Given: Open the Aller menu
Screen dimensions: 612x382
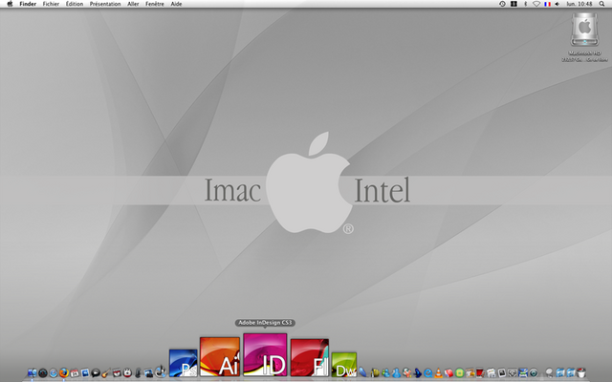Looking at the screenshot, I should click(133, 4).
